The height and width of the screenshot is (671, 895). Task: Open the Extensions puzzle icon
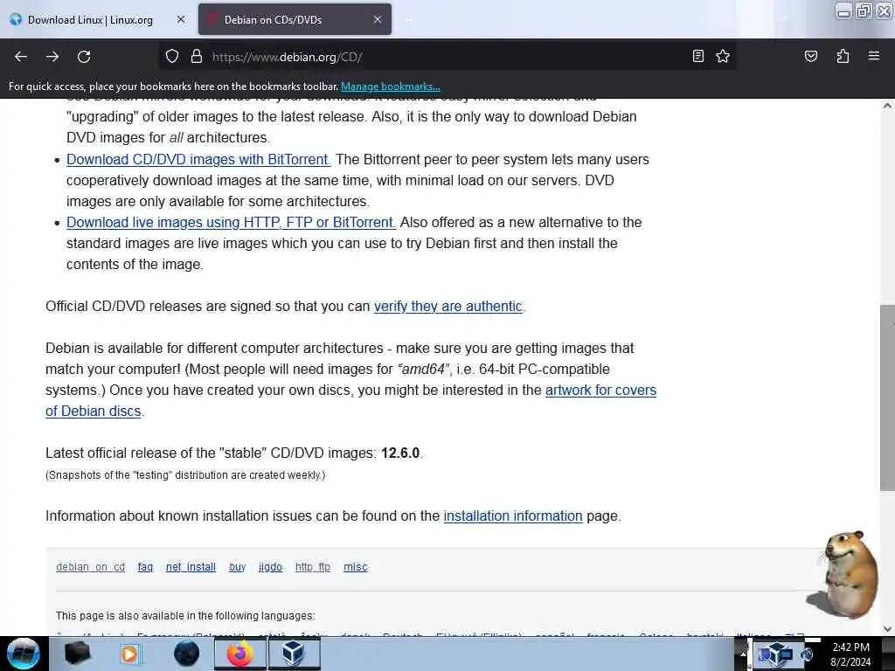coord(843,56)
